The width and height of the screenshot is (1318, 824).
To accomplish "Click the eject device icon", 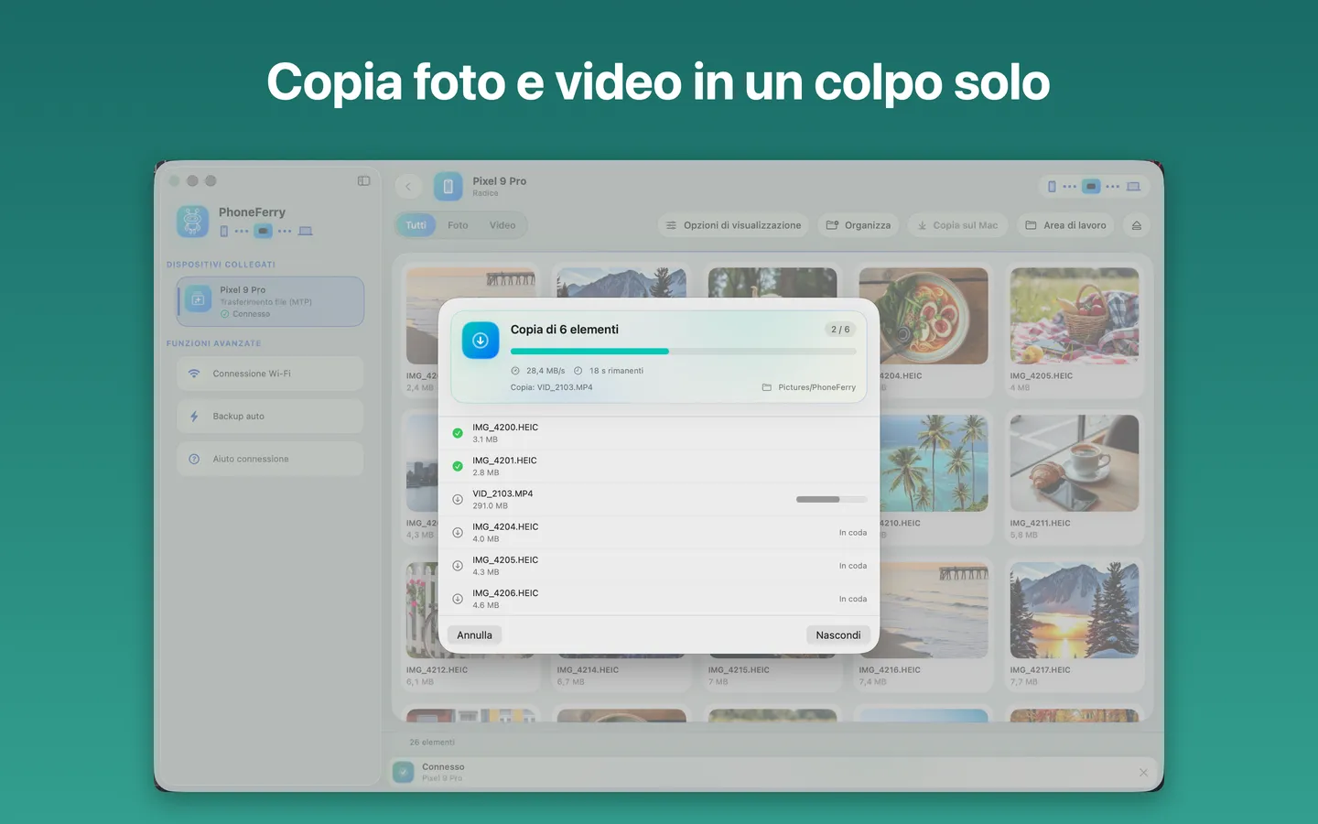I will click(x=1137, y=225).
